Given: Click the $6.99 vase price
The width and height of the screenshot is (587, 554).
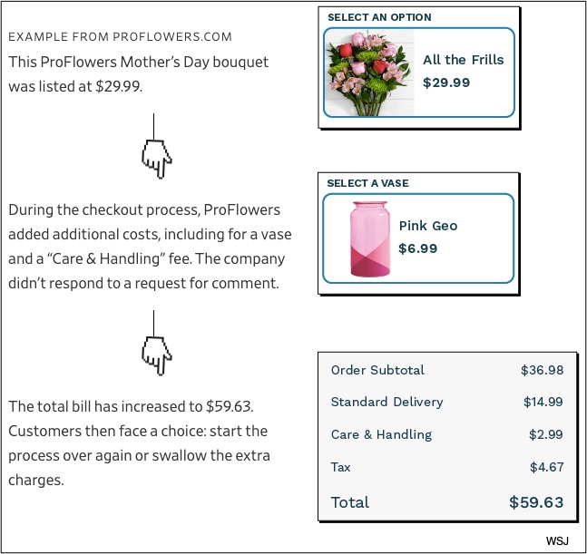Looking at the screenshot, I should [x=418, y=248].
